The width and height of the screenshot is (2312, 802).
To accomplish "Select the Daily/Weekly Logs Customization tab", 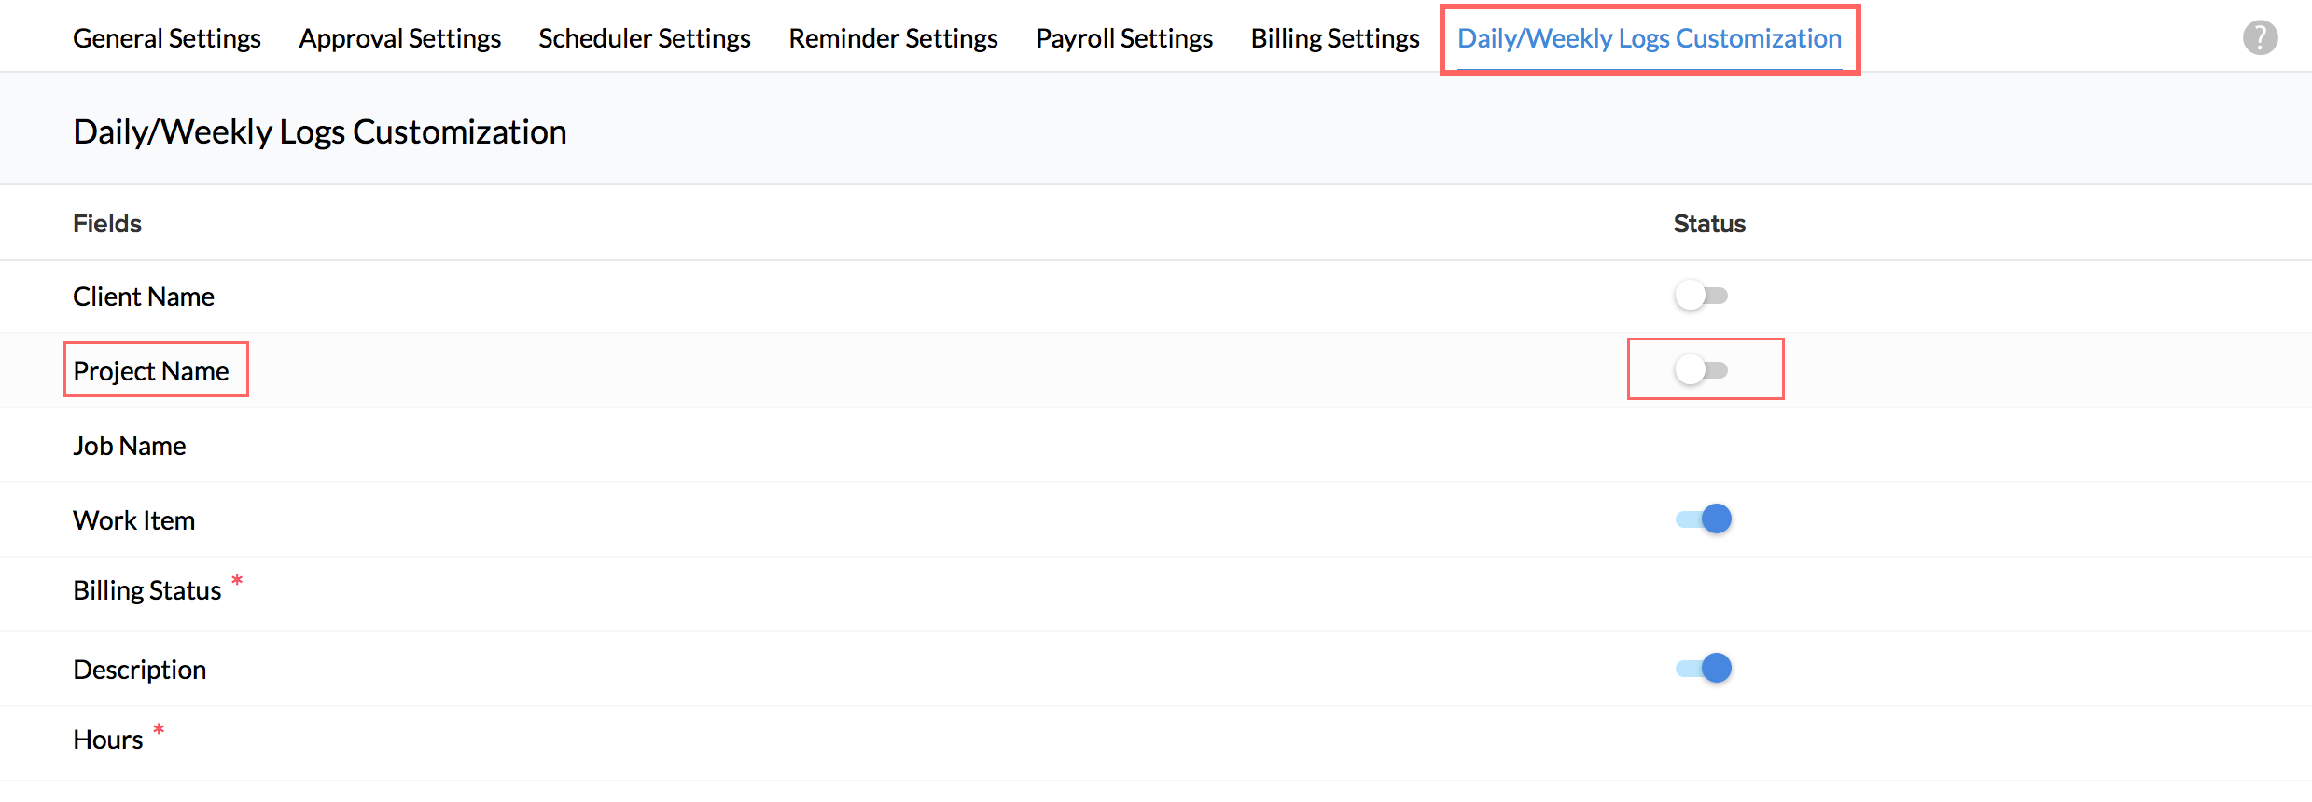I will [x=1650, y=38].
